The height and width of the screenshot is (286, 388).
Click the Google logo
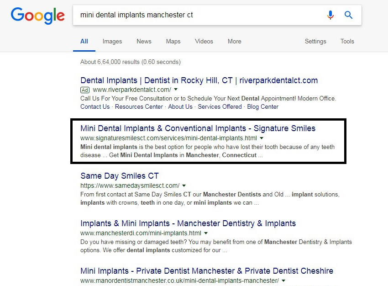click(x=37, y=16)
